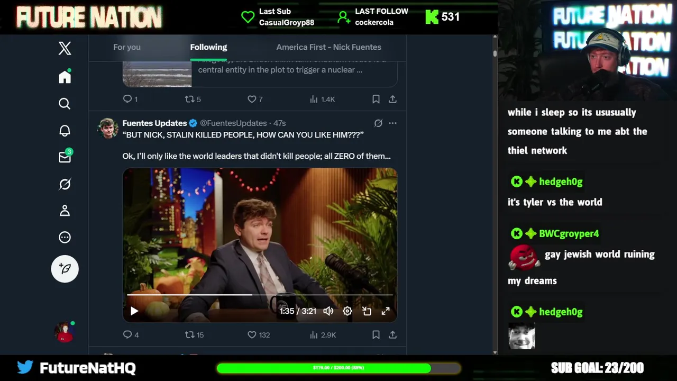The image size is (677, 381).
Task: Click chat message 'it's tyler vs the world'
Action: (555, 202)
